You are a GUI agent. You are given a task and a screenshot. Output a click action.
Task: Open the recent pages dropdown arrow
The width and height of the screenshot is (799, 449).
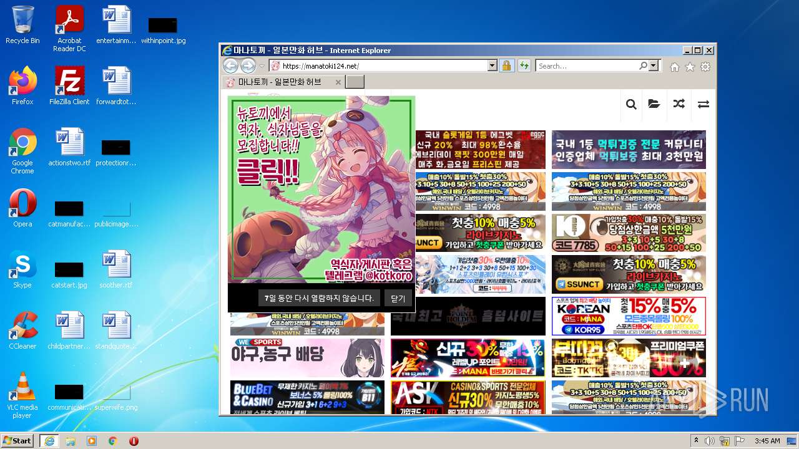click(x=262, y=66)
